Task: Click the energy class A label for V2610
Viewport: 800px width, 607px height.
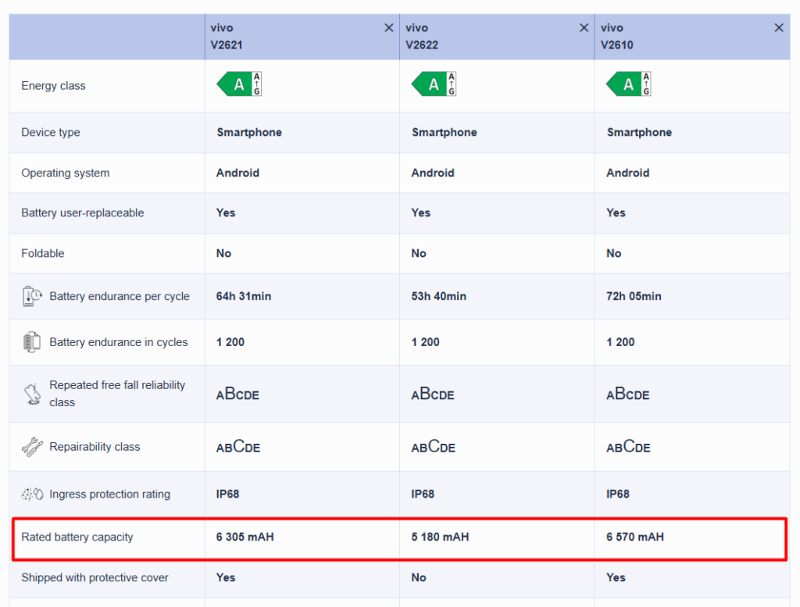Action: point(629,84)
